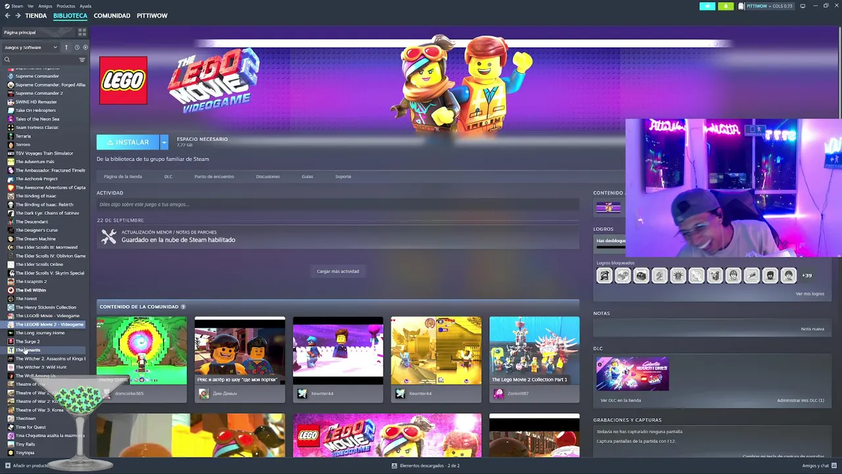
Task: Open Terraria from the game list
Action: pos(23,136)
